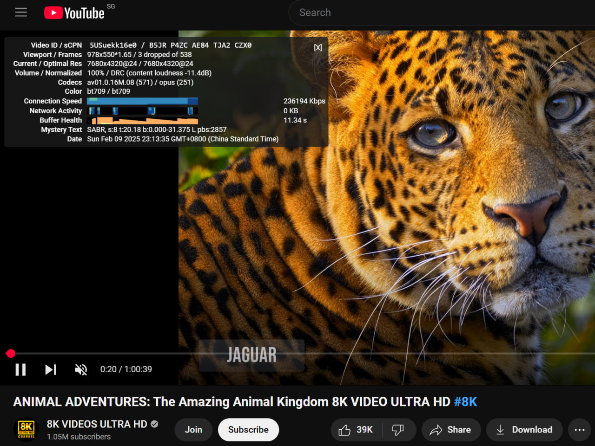Click the 0 KB network activity value
595x446 pixels.
(291, 111)
